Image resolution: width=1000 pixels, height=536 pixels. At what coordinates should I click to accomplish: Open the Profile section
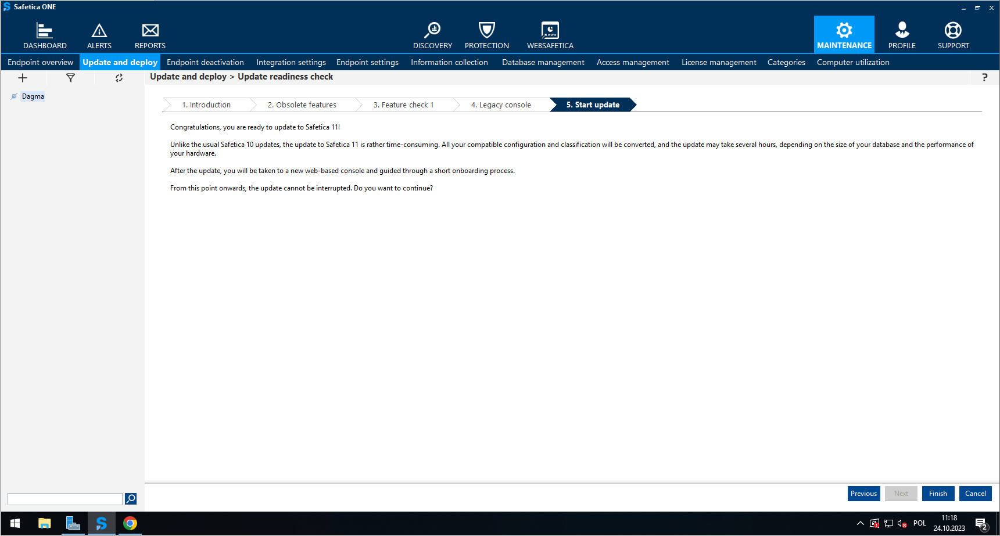pyautogui.click(x=902, y=35)
